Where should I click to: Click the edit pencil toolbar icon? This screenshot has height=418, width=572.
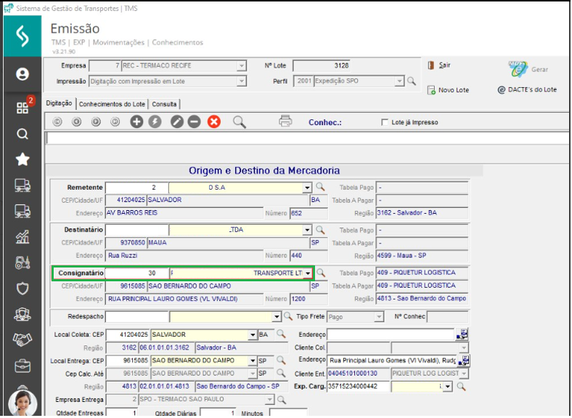pos(176,122)
